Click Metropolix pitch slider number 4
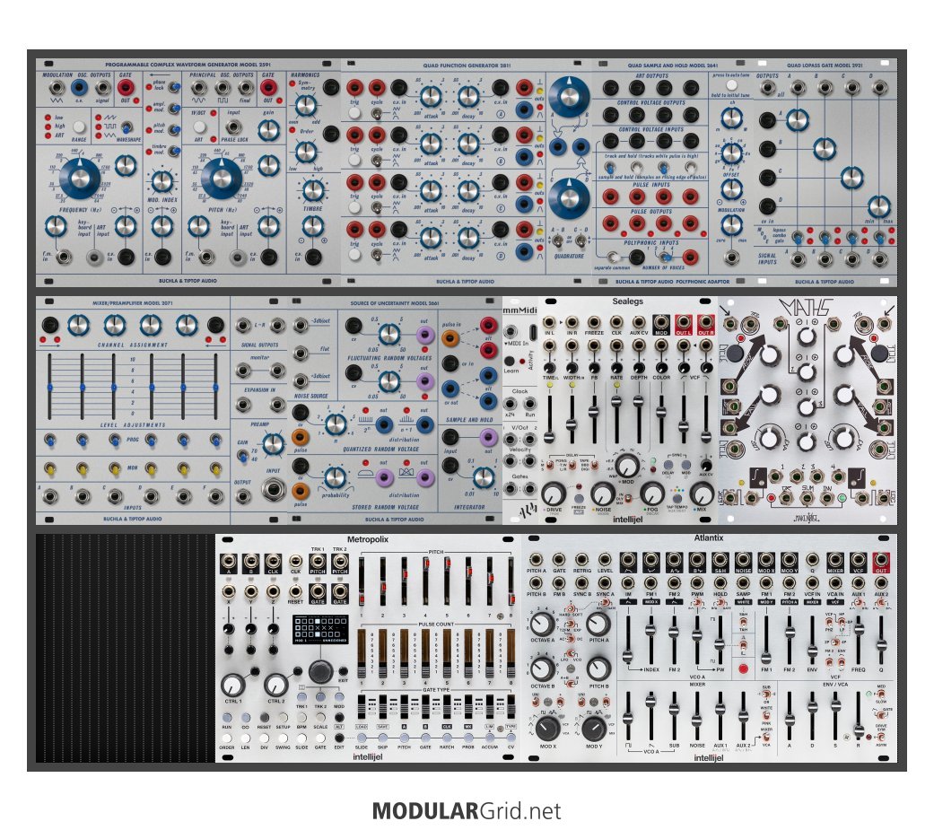 [426, 581]
